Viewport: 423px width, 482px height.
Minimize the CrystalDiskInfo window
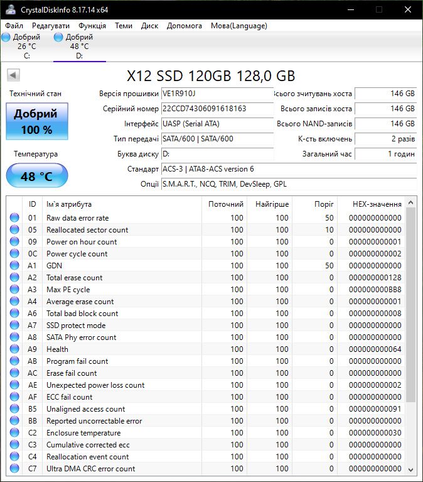click(x=351, y=9)
